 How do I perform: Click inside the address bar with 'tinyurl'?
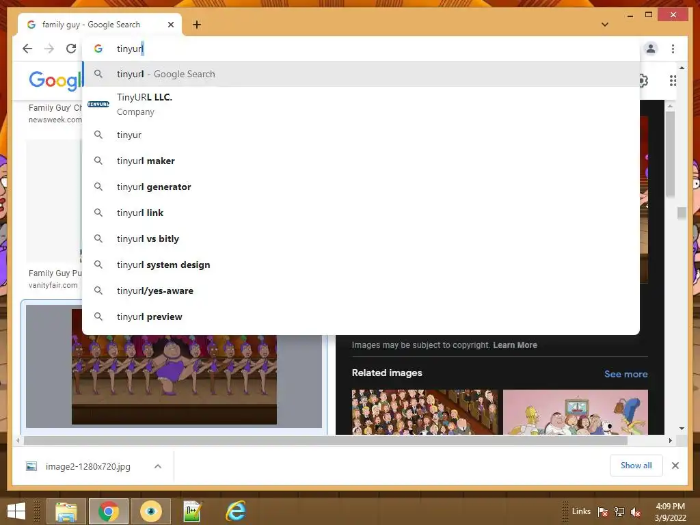(361, 49)
